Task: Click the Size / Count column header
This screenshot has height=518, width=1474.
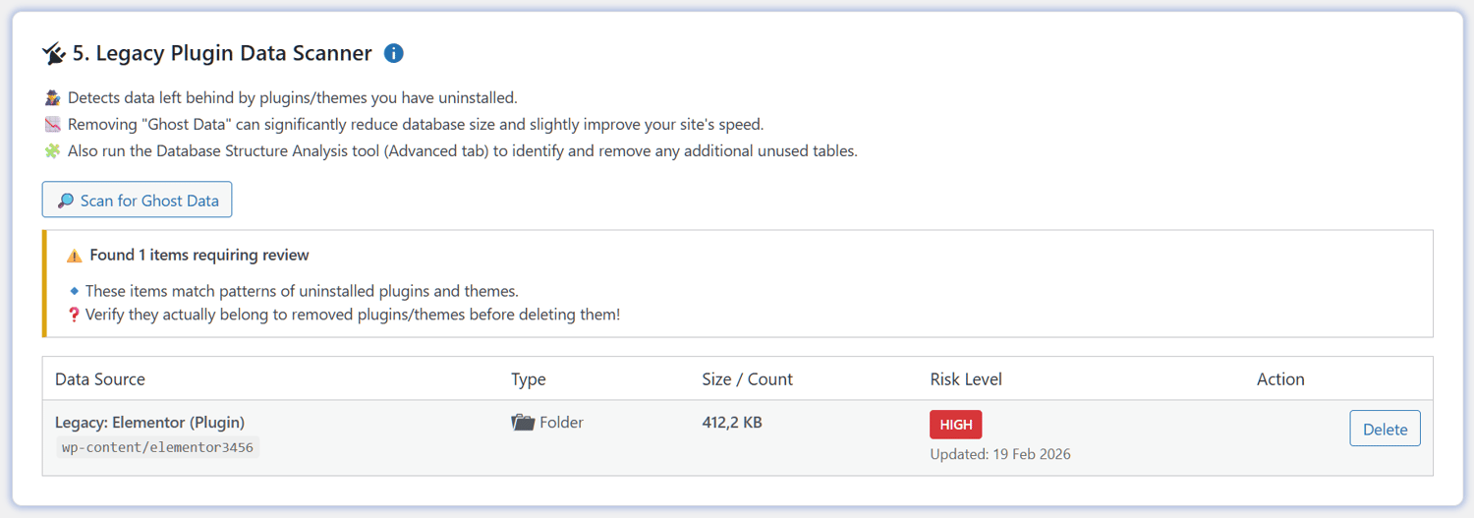Action: point(747,379)
